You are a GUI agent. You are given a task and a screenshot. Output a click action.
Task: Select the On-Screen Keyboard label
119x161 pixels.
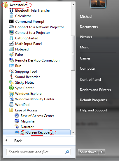(36, 132)
